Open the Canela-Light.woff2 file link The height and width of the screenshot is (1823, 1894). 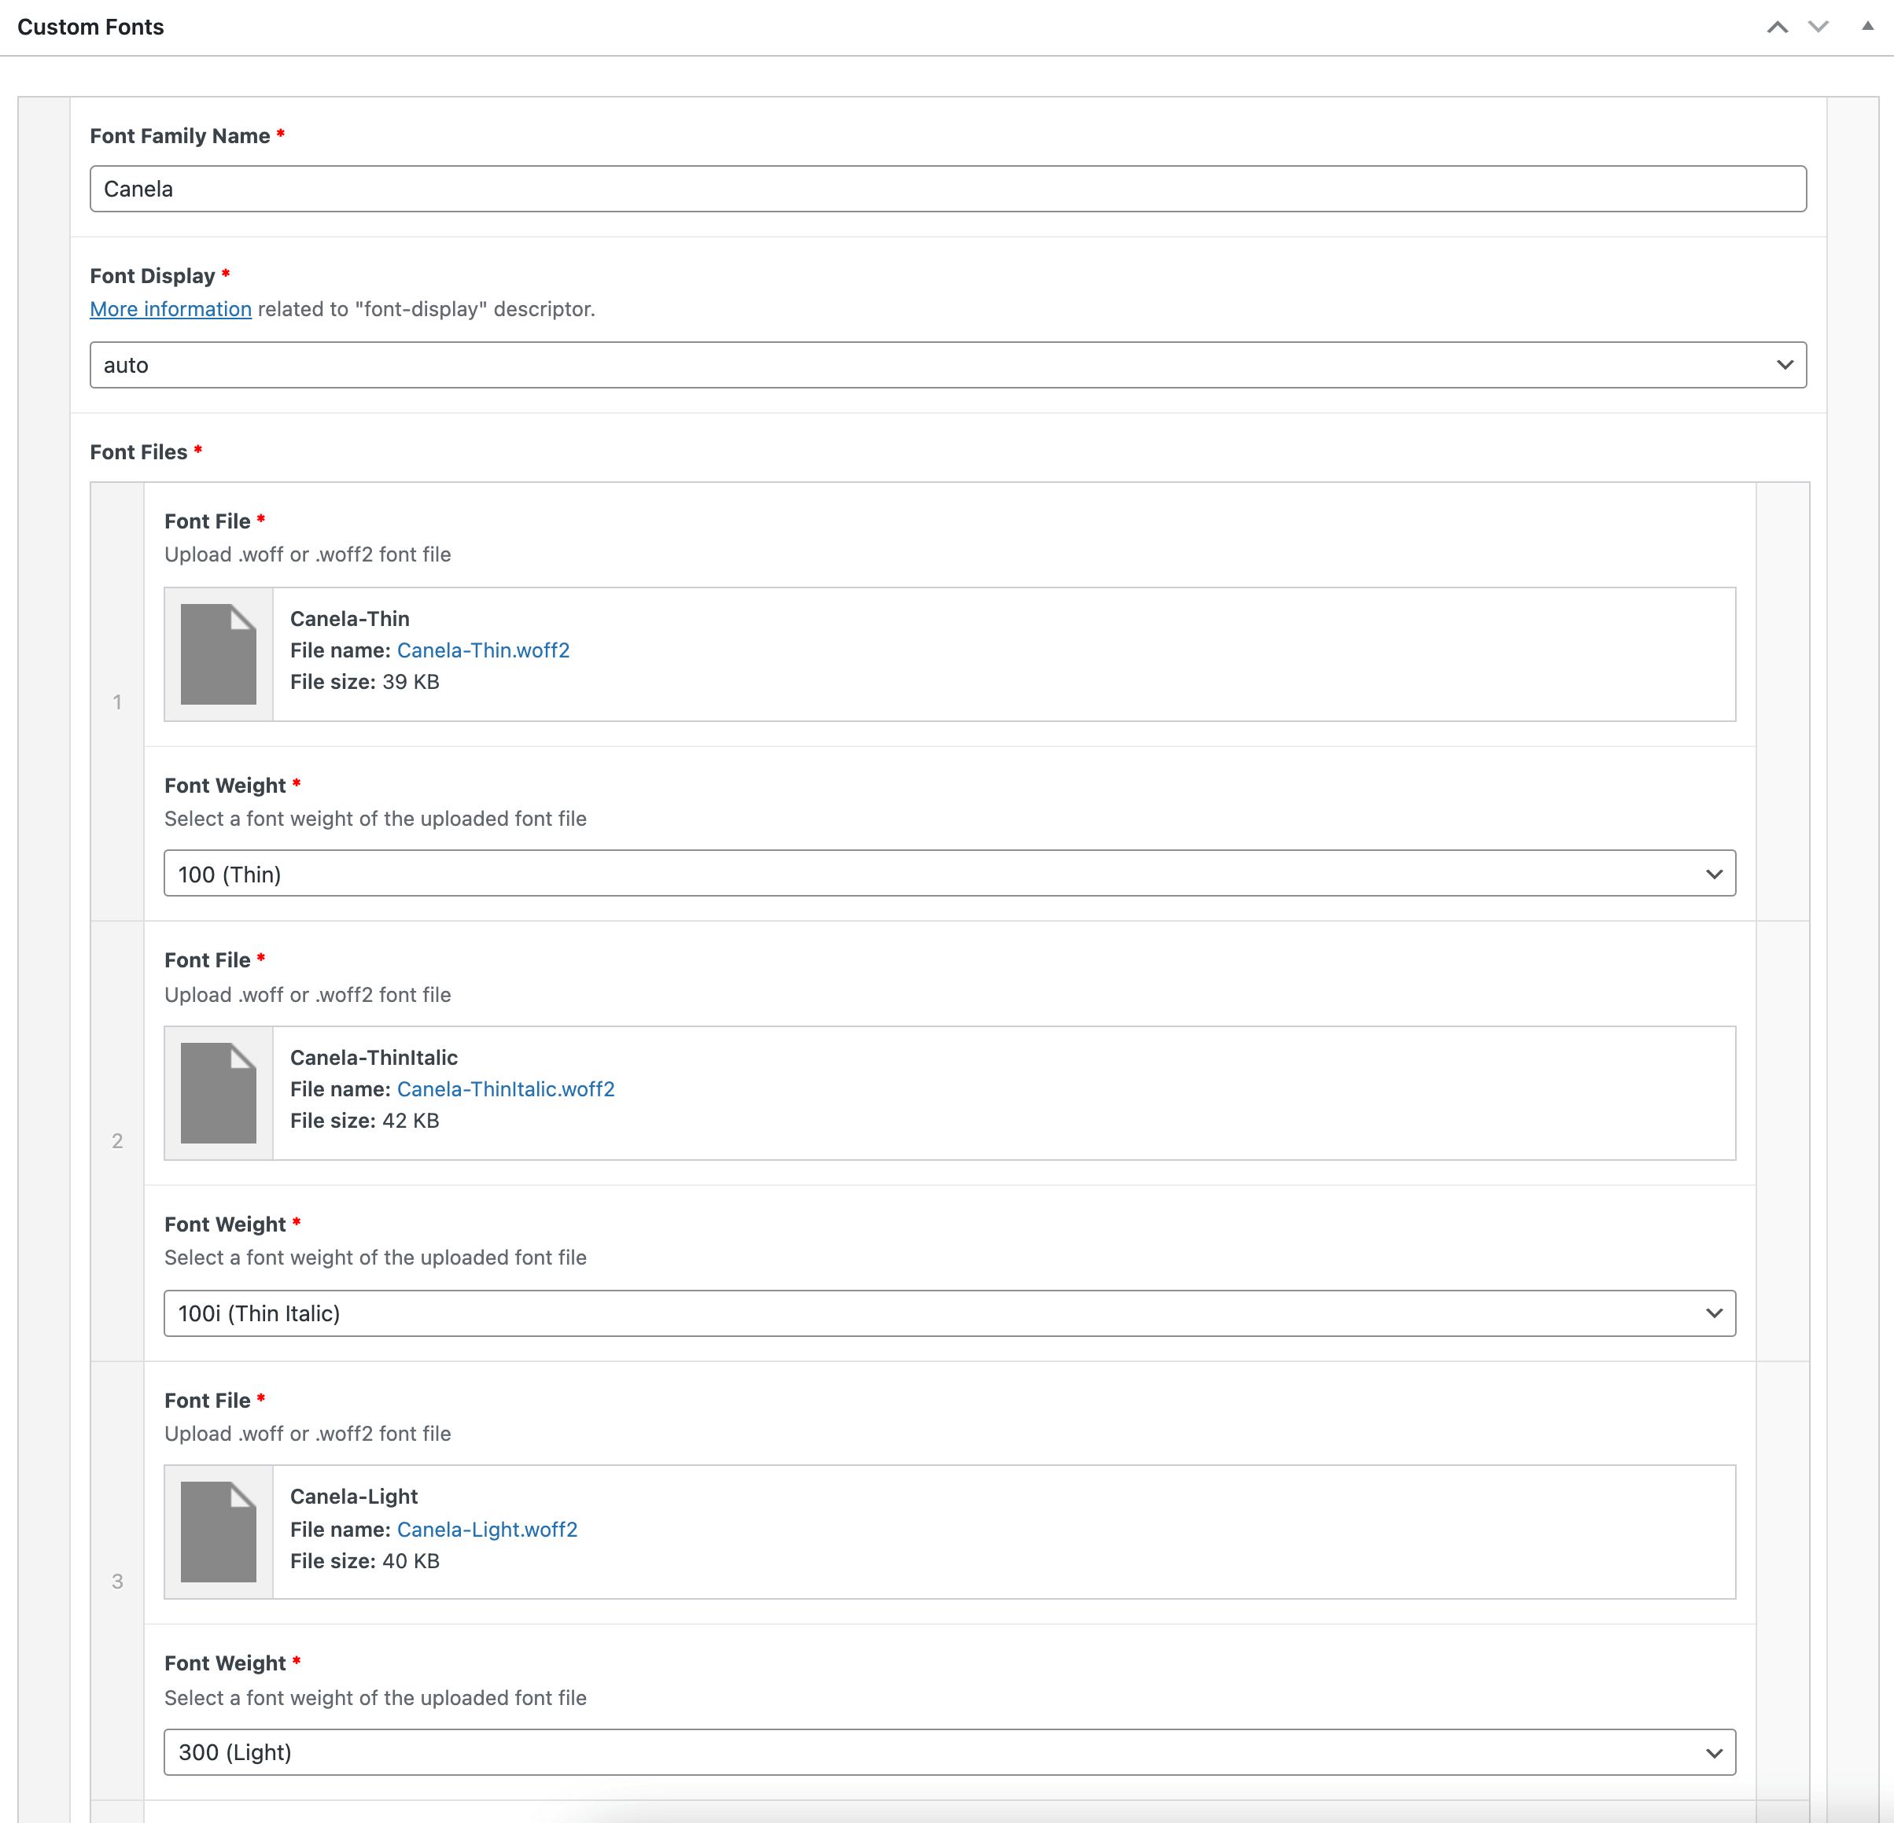tap(487, 1530)
